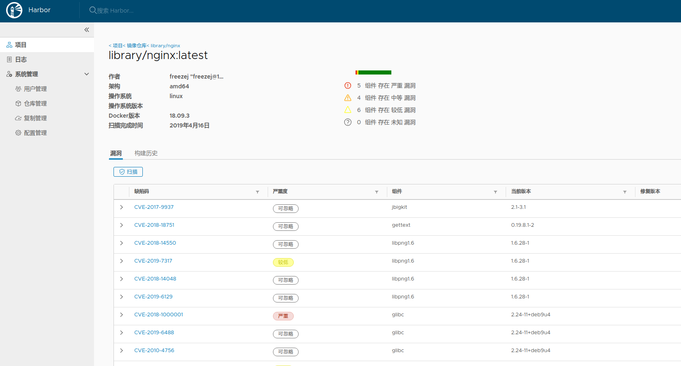Expand row CVE-2018-14550 details

tap(122, 243)
